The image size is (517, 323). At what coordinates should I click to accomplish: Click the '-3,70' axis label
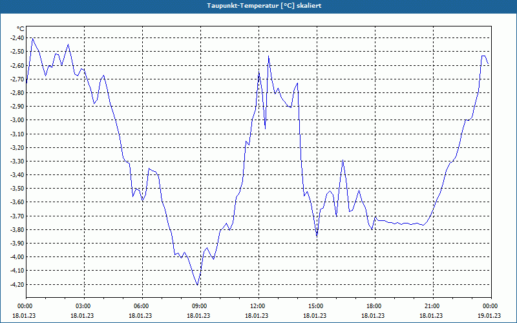[x=17, y=216]
